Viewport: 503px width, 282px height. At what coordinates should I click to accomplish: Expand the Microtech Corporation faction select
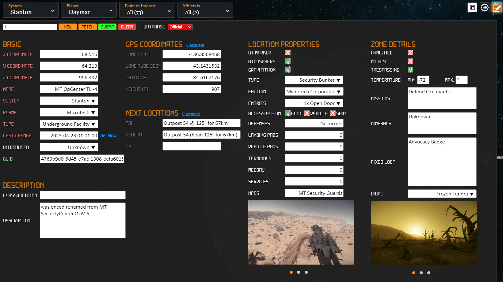(x=314, y=91)
